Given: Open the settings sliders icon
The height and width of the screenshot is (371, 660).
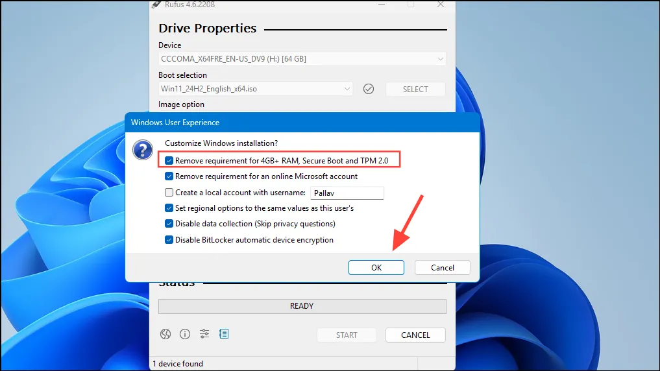Looking at the screenshot, I should [204, 334].
